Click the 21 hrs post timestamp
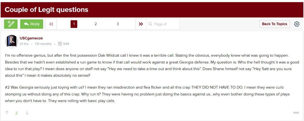The width and height of the screenshot is (304, 121). point(24,44)
